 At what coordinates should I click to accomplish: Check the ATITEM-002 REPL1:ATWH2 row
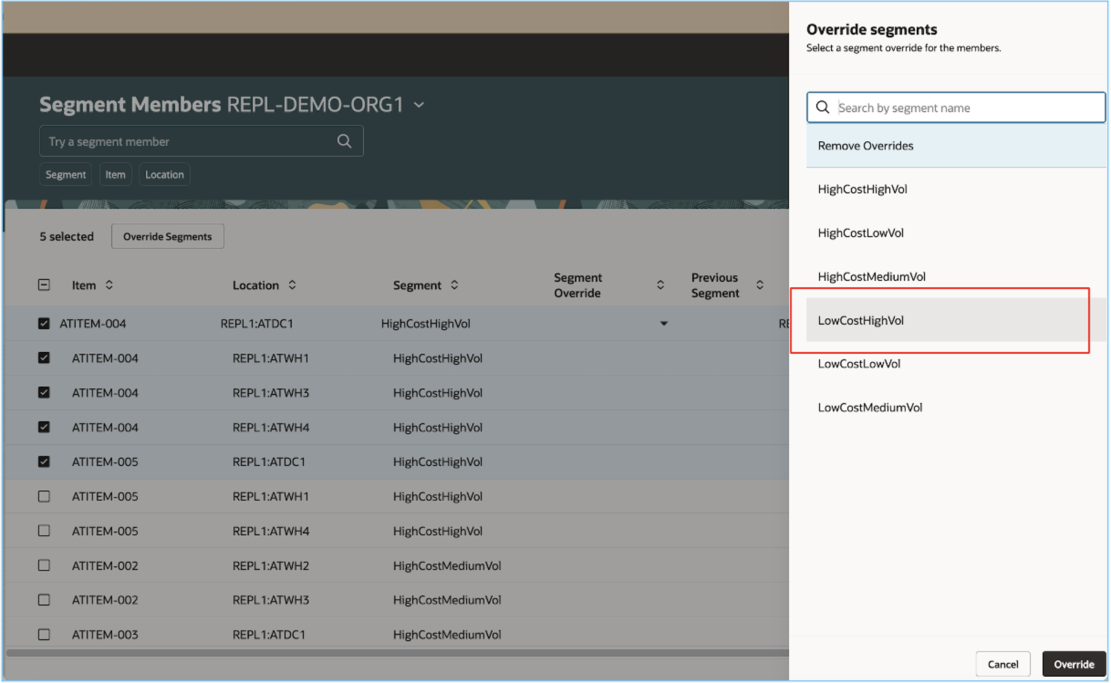(x=44, y=565)
